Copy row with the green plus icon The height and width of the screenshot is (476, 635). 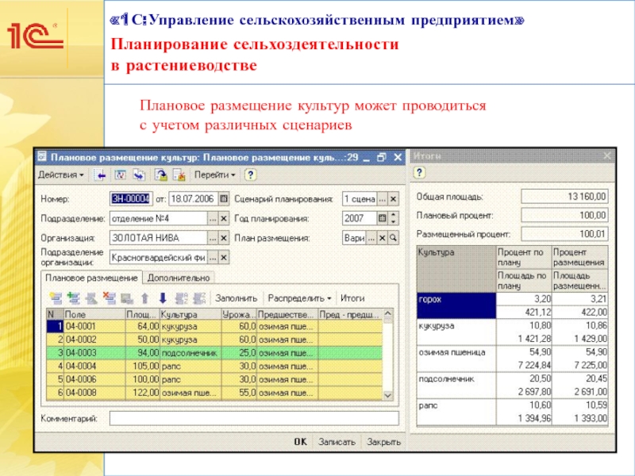73,298
